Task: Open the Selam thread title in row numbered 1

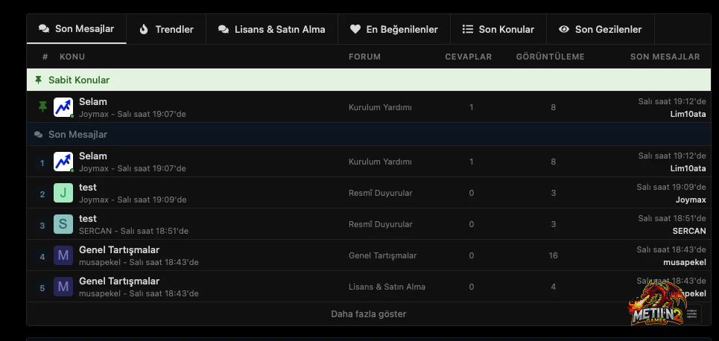Action: coord(92,156)
